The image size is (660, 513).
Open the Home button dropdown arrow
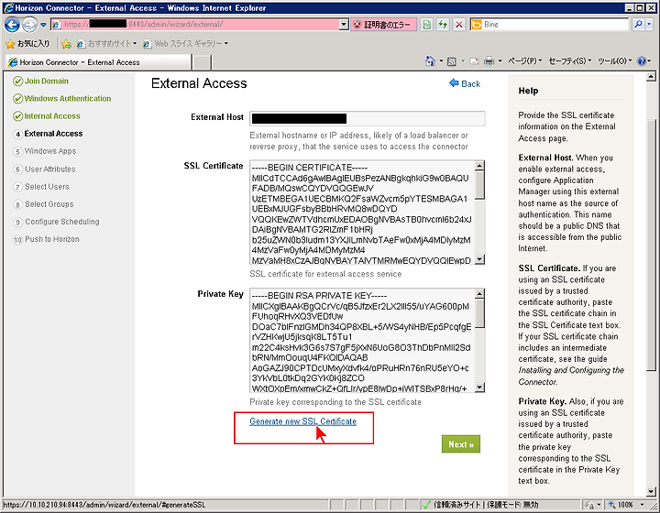click(441, 61)
